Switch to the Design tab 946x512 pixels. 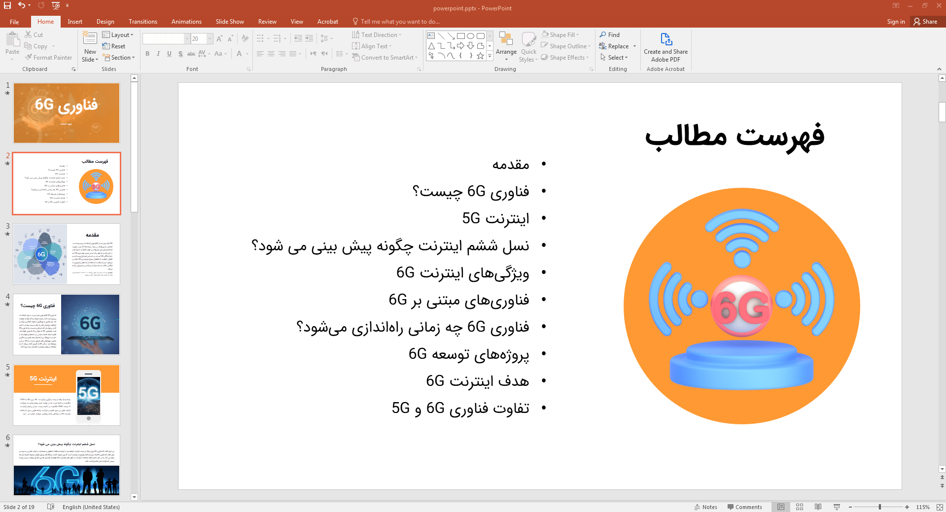point(105,22)
